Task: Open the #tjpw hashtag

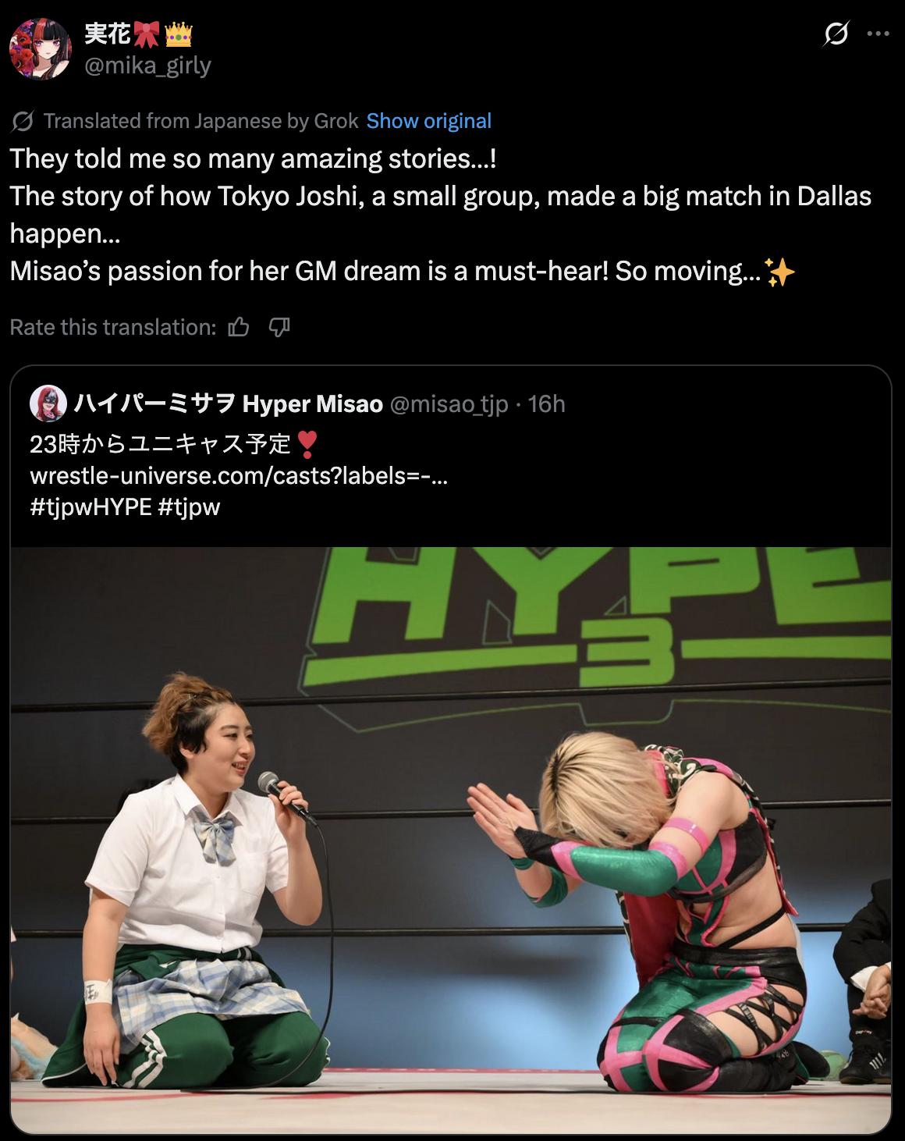Action: tap(189, 507)
